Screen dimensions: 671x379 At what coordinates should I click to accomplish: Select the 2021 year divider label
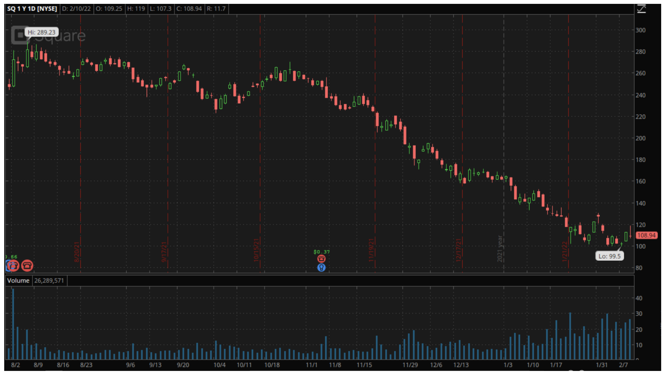point(500,249)
